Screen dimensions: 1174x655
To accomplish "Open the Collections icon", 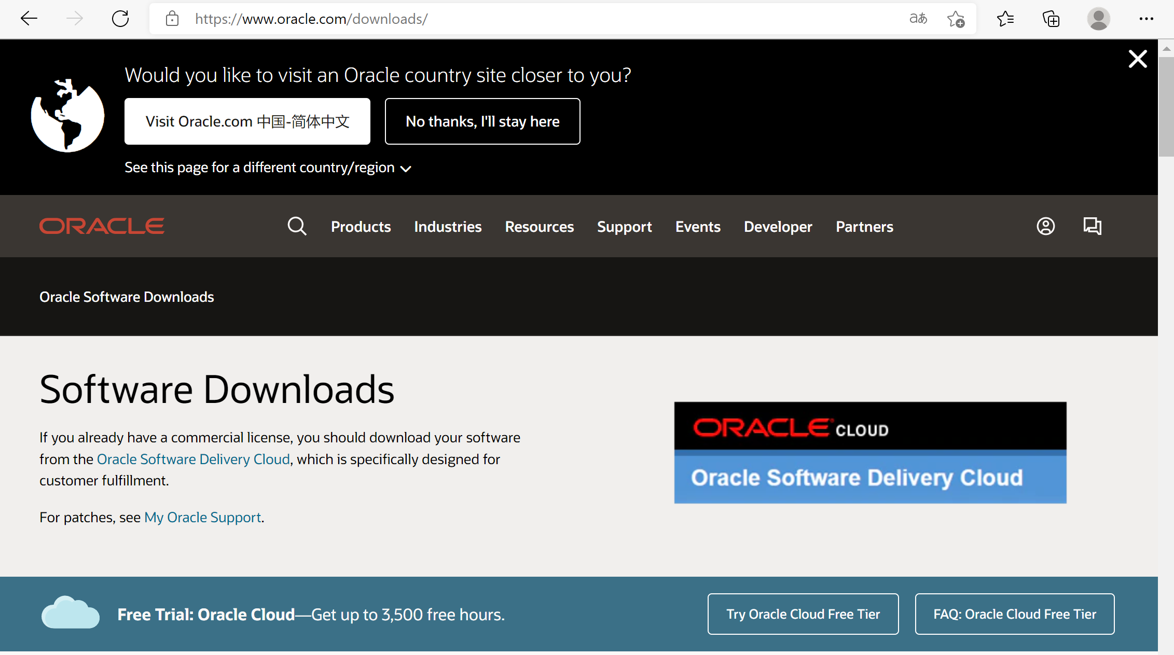I will pos(1051,19).
